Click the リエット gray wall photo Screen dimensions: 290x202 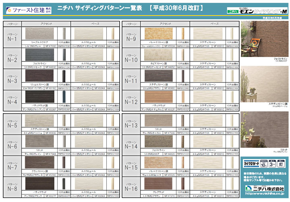[265, 129]
